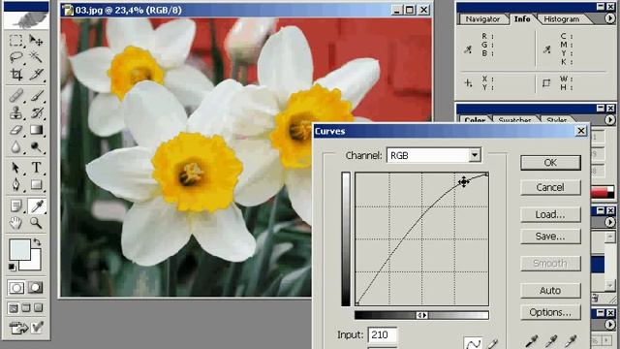Open Curves Options... button
Image resolution: width=620 pixels, height=349 pixels.
coord(550,312)
